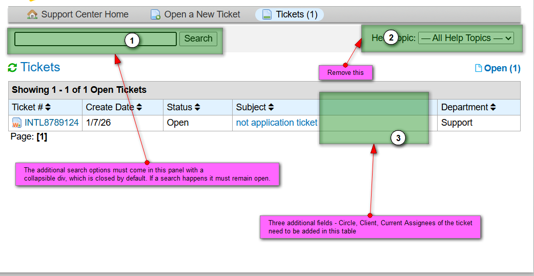Viewport: 534px width, 276px height.
Task: Click the document icon next to Open (1)
Action: pos(478,68)
